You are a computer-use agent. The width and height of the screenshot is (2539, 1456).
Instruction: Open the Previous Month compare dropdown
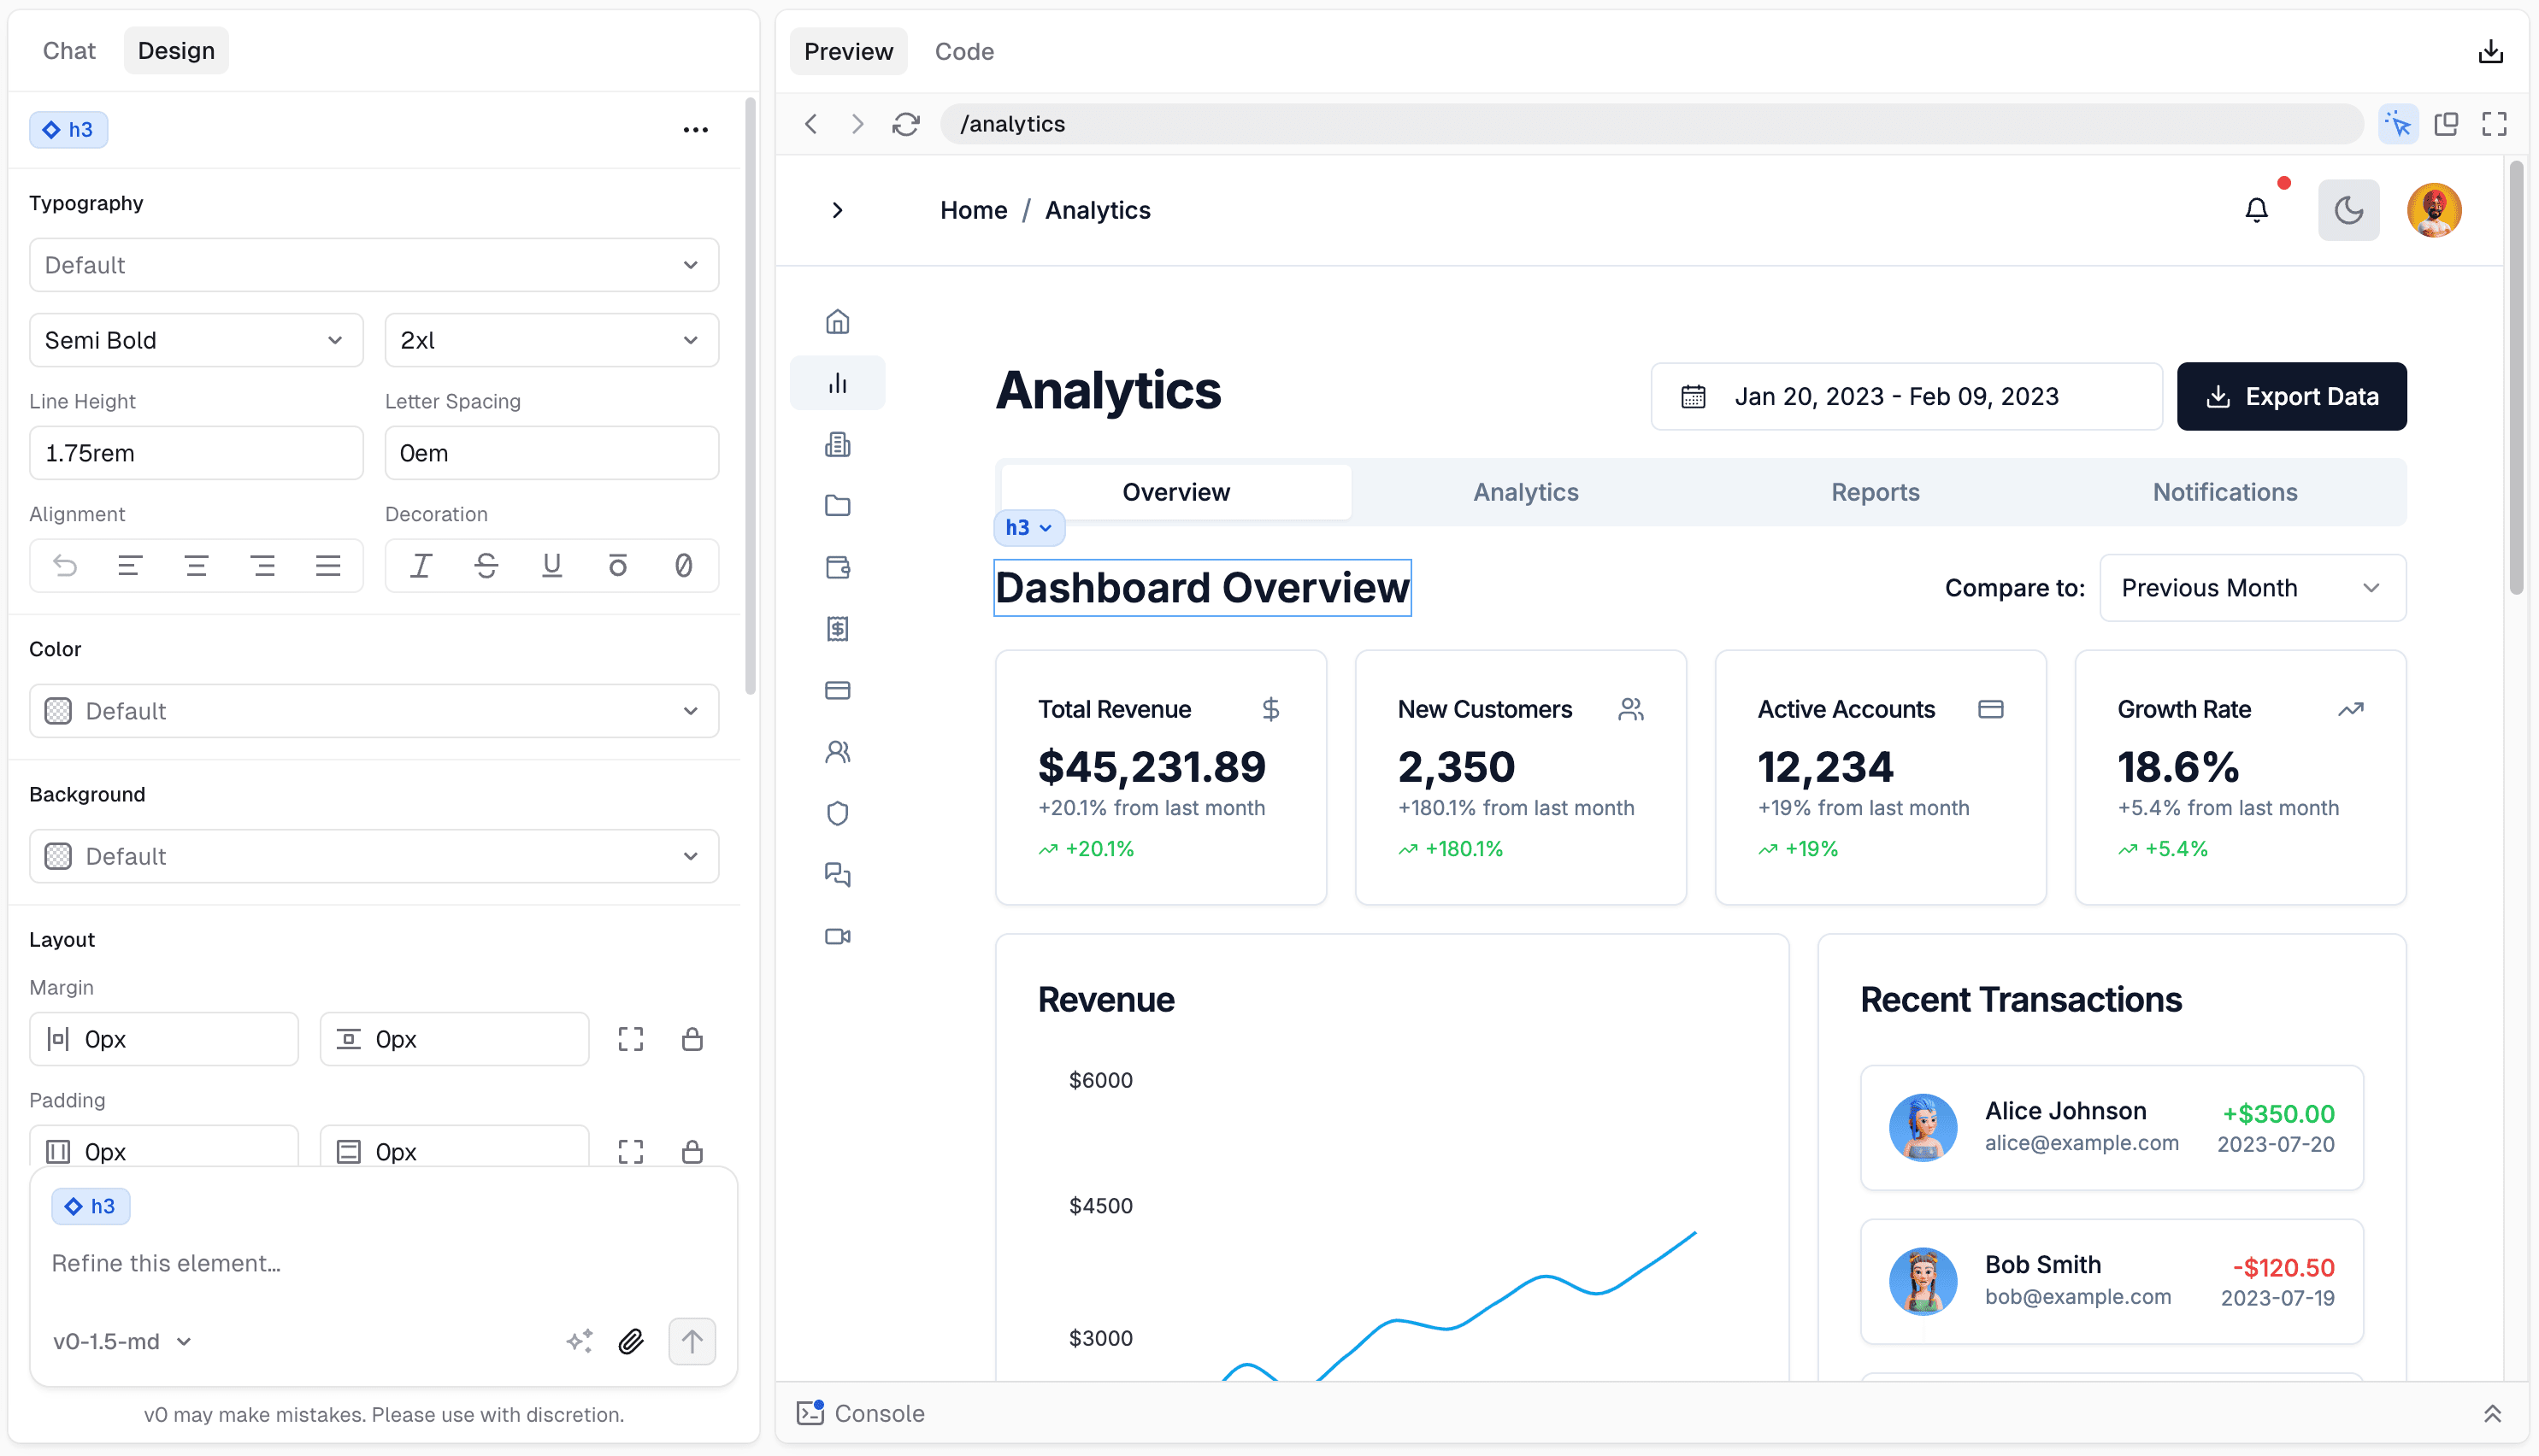pyautogui.click(x=2252, y=588)
